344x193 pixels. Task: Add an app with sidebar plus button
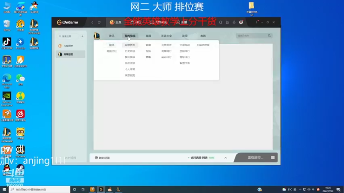pyautogui.click(x=82, y=36)
